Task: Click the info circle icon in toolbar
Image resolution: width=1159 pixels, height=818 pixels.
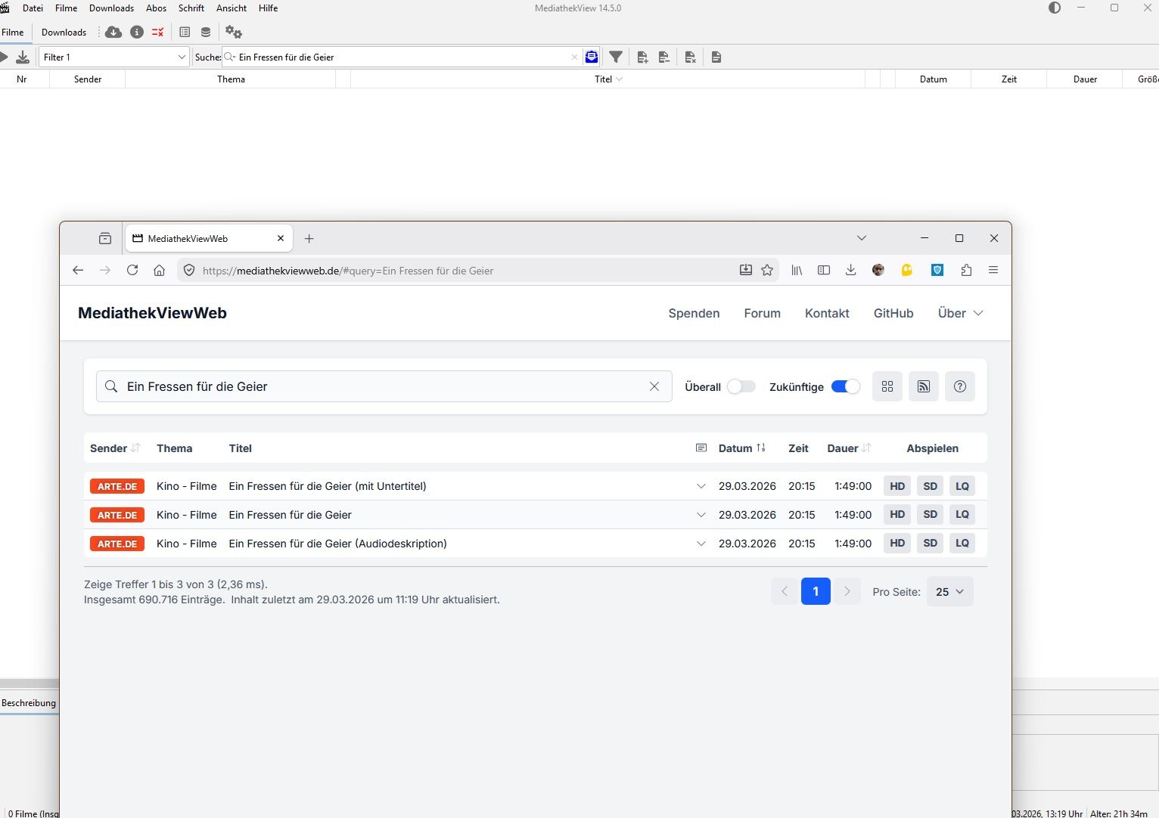Action: pyautogui.click(x=137, y=33)
